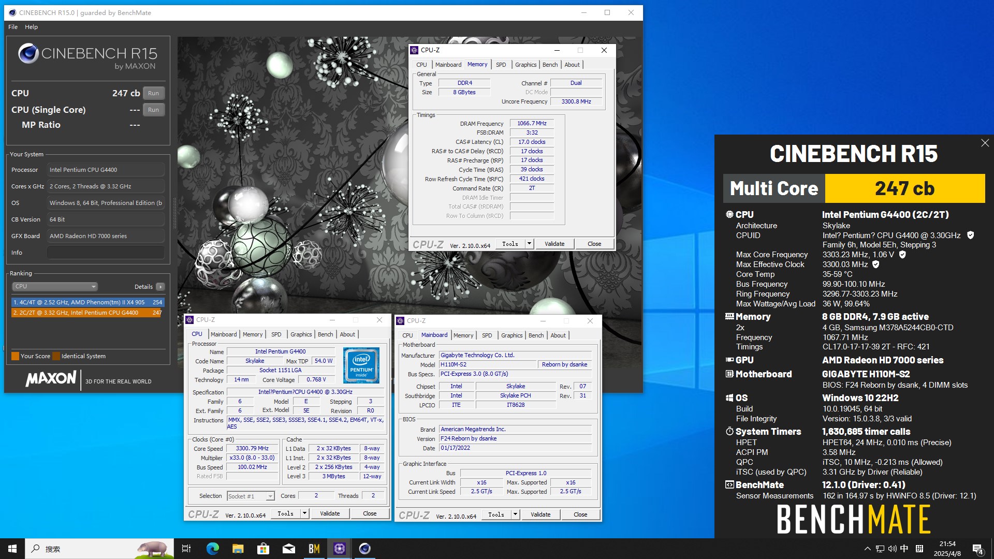The height and width of the screenshot is (559, 994).
Task: Click Max Core Frequency verified shield icon
Action: click(x=902, y=255)
